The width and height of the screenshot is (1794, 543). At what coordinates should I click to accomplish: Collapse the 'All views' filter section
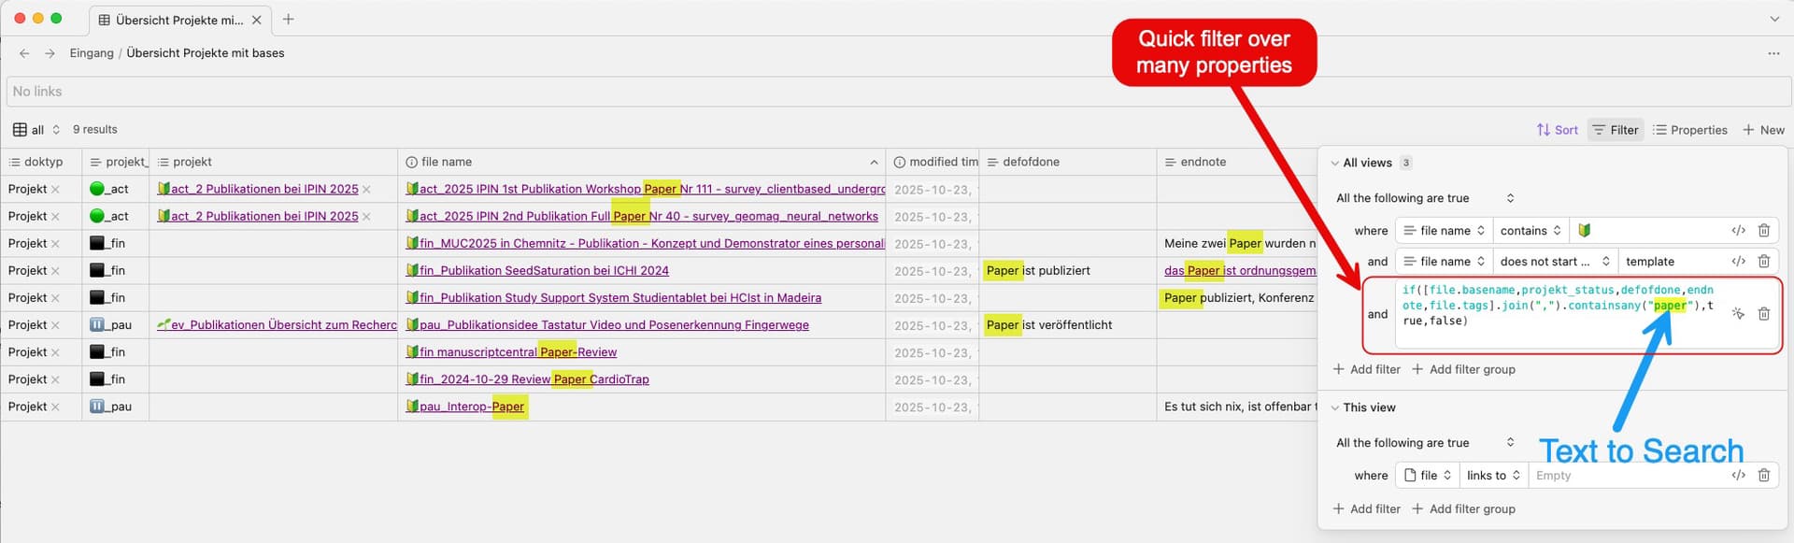[x=1334, y=163]
